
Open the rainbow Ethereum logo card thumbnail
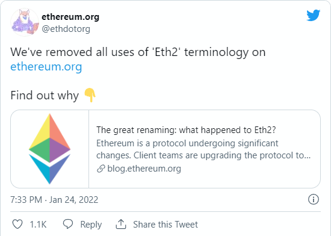tap(49, 149)
